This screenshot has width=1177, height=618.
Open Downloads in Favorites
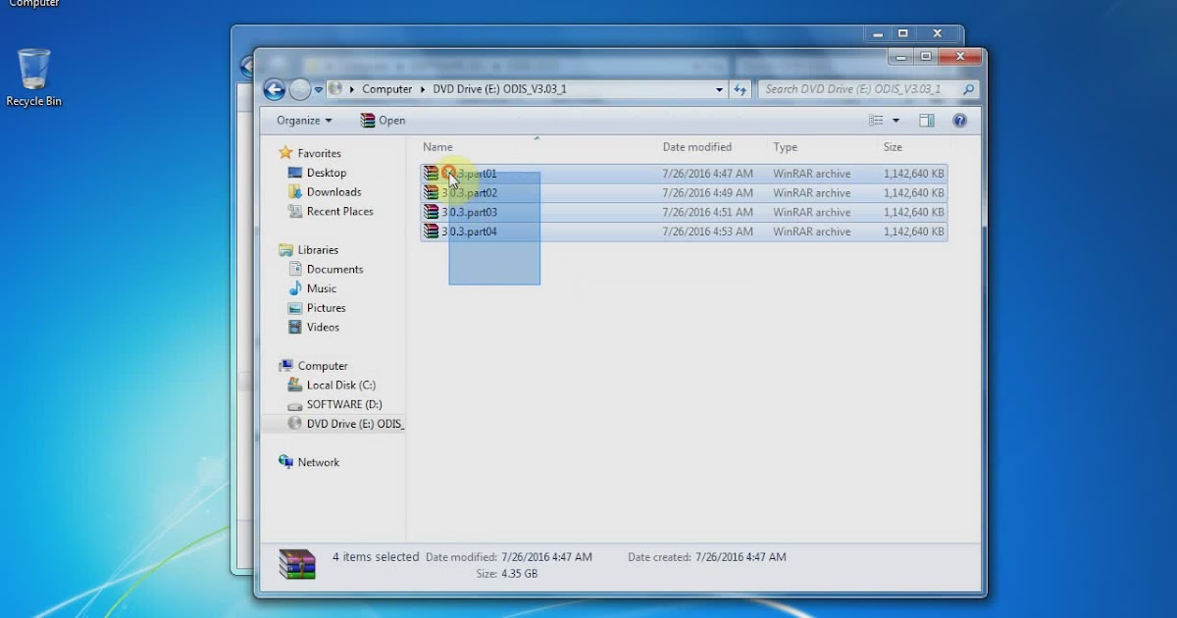click(x=334, y=192)
